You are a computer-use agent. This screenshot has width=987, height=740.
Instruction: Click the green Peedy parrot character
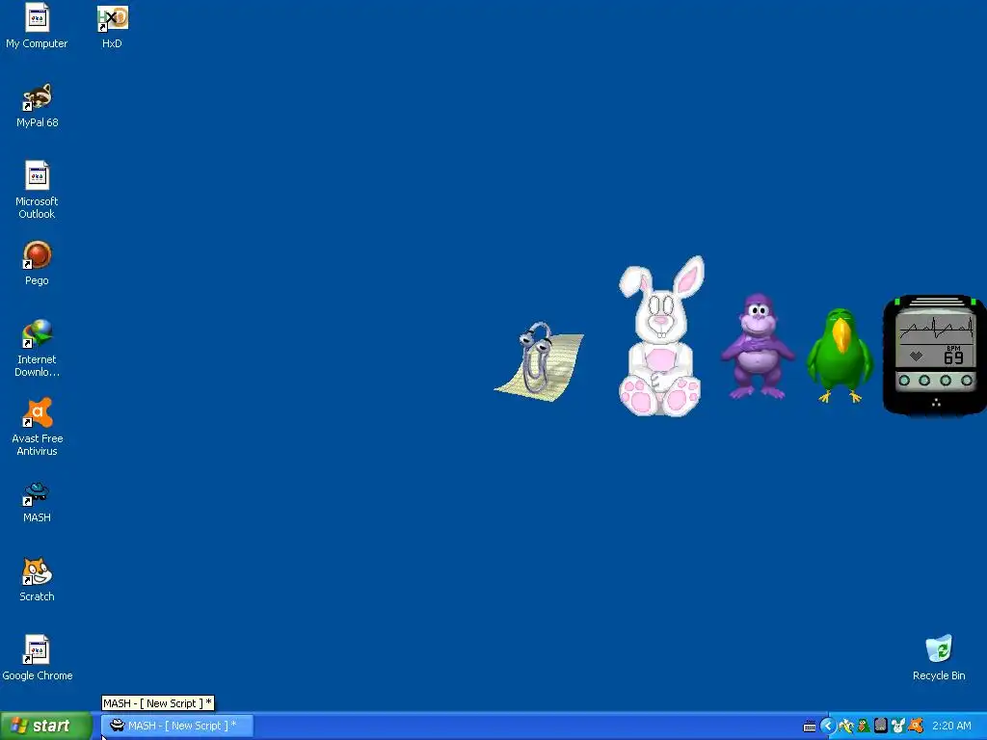pyautogui.click(x=840, y=356)
